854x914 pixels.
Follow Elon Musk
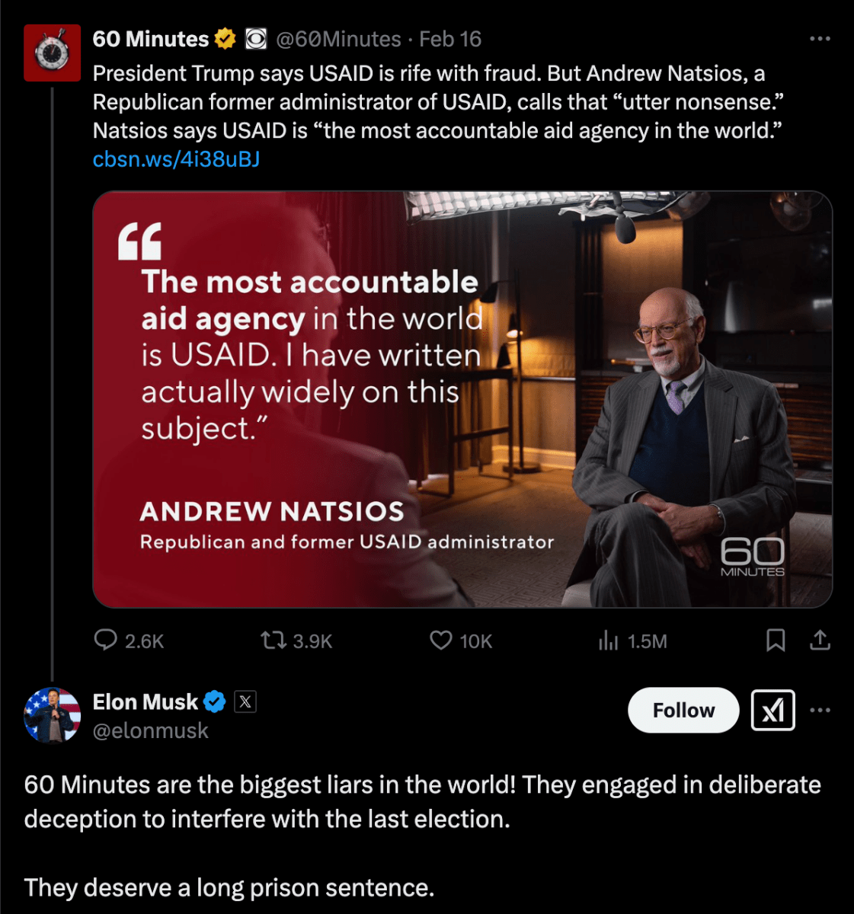click(x=683, y=710)
